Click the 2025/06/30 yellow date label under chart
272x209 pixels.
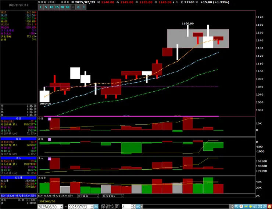pos(47,201)
